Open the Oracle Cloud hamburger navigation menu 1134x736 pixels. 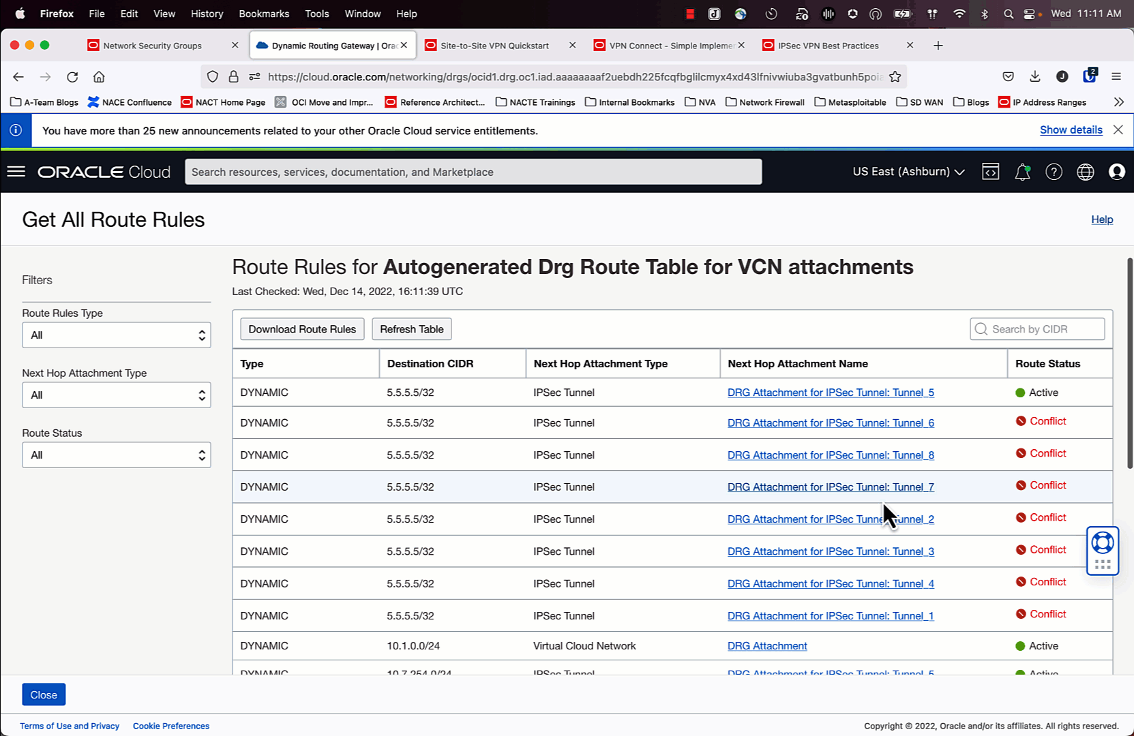coord(16,172)
